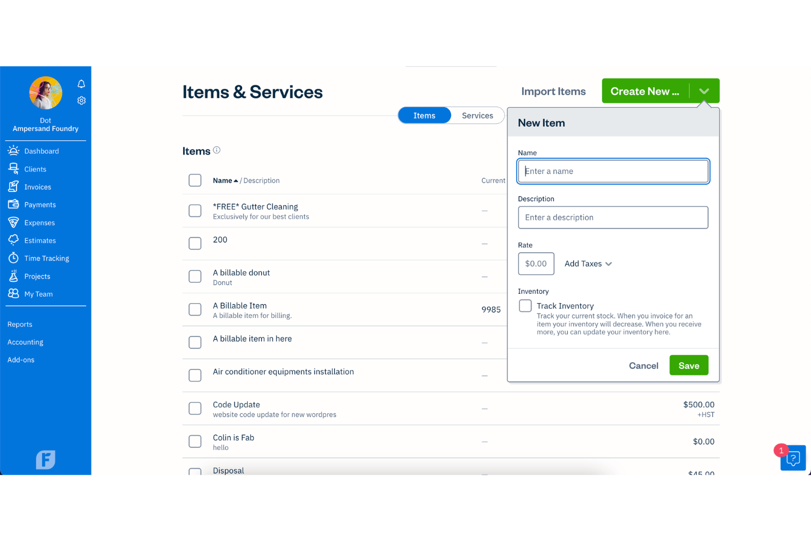Cancel the New Item form

pyautogui.click(x=644, y=366)
